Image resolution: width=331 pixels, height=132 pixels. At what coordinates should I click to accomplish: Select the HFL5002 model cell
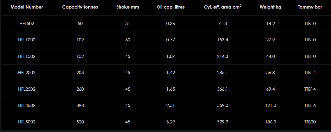27,122
